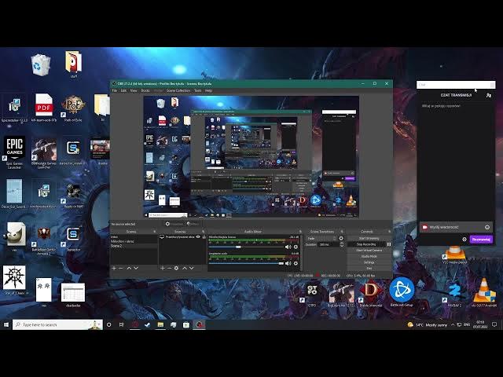Add a new scene with the plus icon under Scenes
This screenshot has width=503, height=377.
[113, 268]
